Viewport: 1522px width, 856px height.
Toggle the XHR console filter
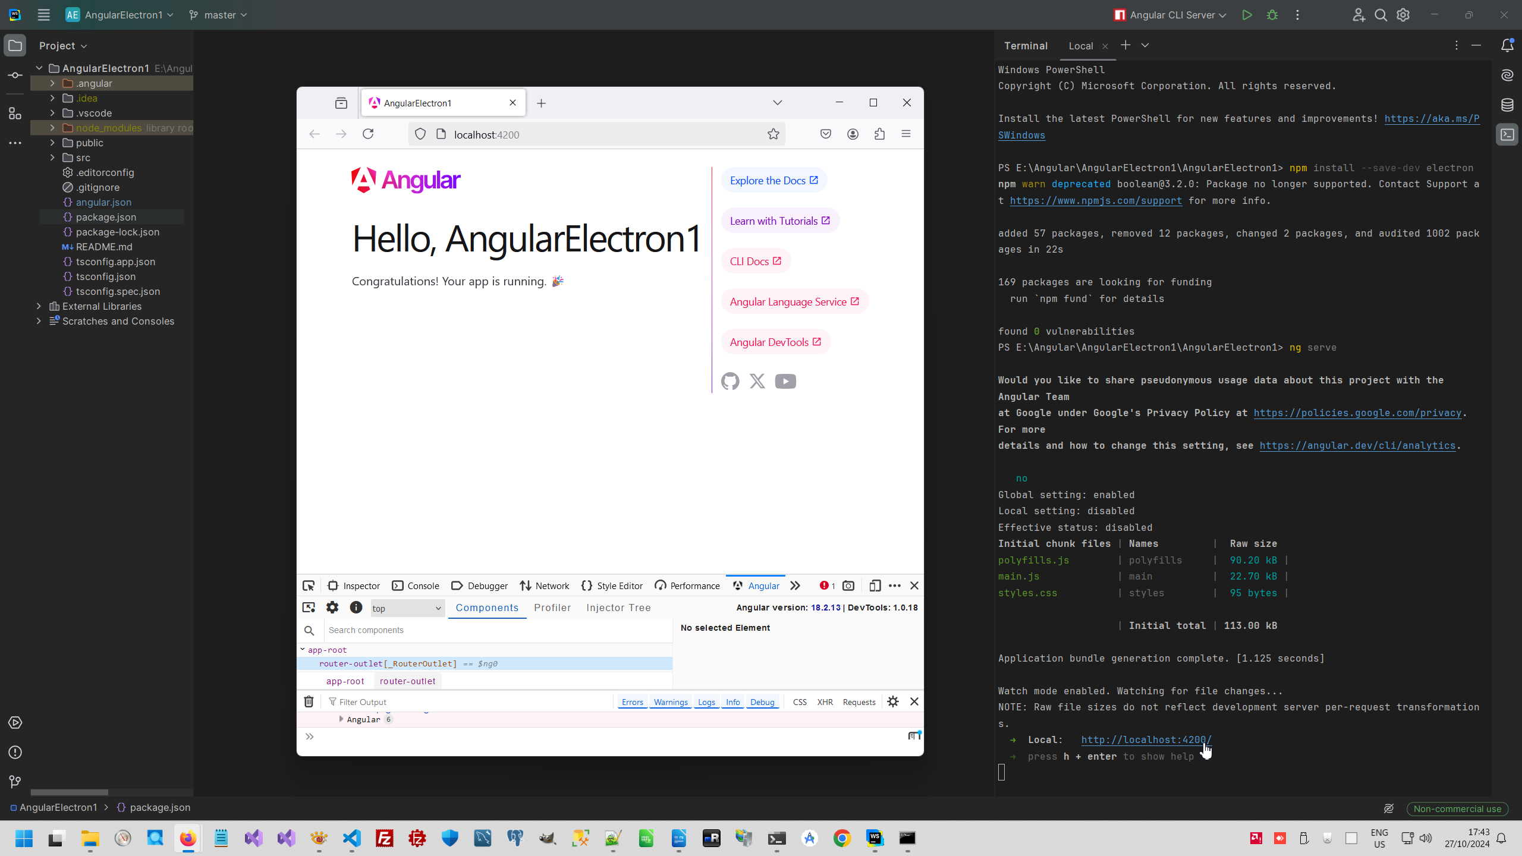825,702
